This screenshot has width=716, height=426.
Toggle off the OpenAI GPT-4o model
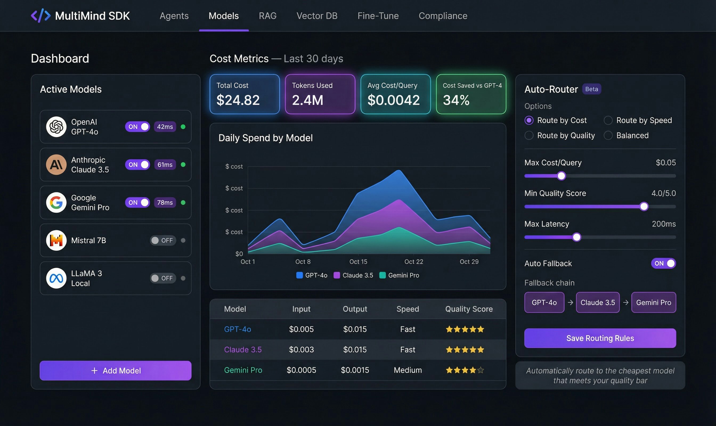[137, 126]
